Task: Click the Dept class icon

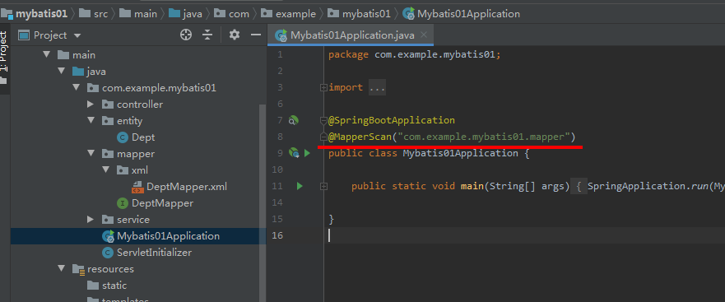Action: [123, 137]
